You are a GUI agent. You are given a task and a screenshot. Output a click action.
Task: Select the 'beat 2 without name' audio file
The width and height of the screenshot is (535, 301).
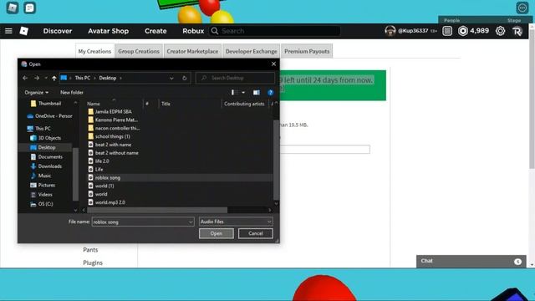[117, 153]
